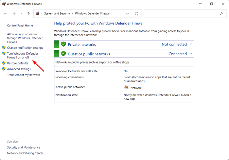
Task: Click Restore defaults link
Action: 17,63
